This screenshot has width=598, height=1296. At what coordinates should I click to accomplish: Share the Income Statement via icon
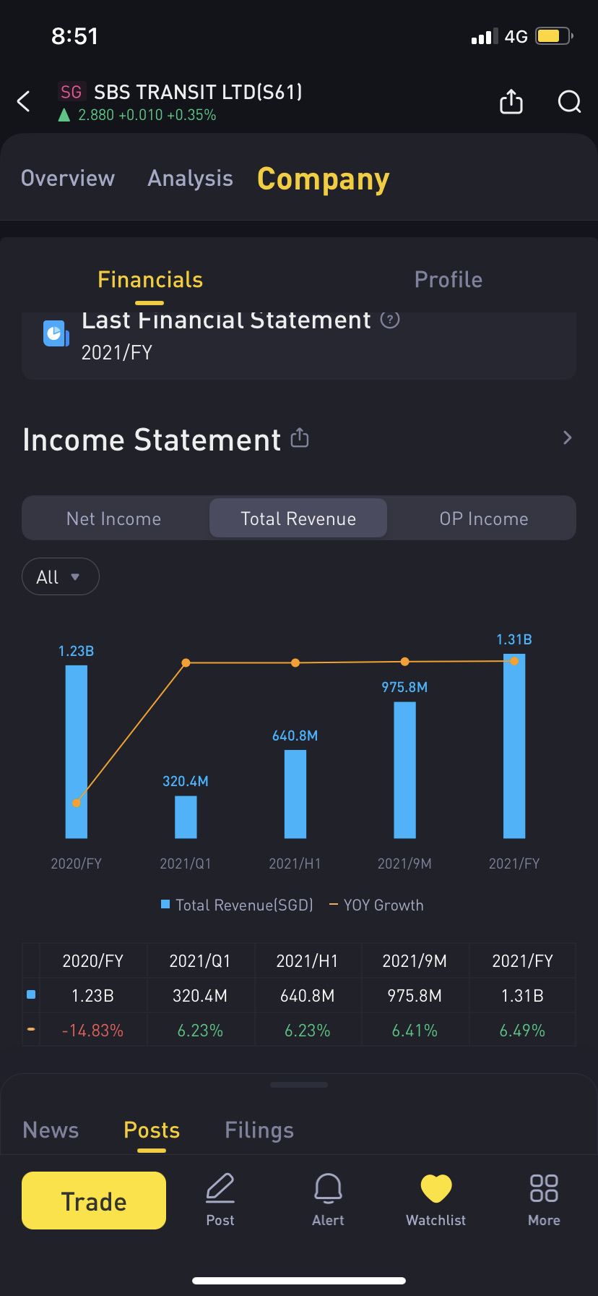pos(300,438)
